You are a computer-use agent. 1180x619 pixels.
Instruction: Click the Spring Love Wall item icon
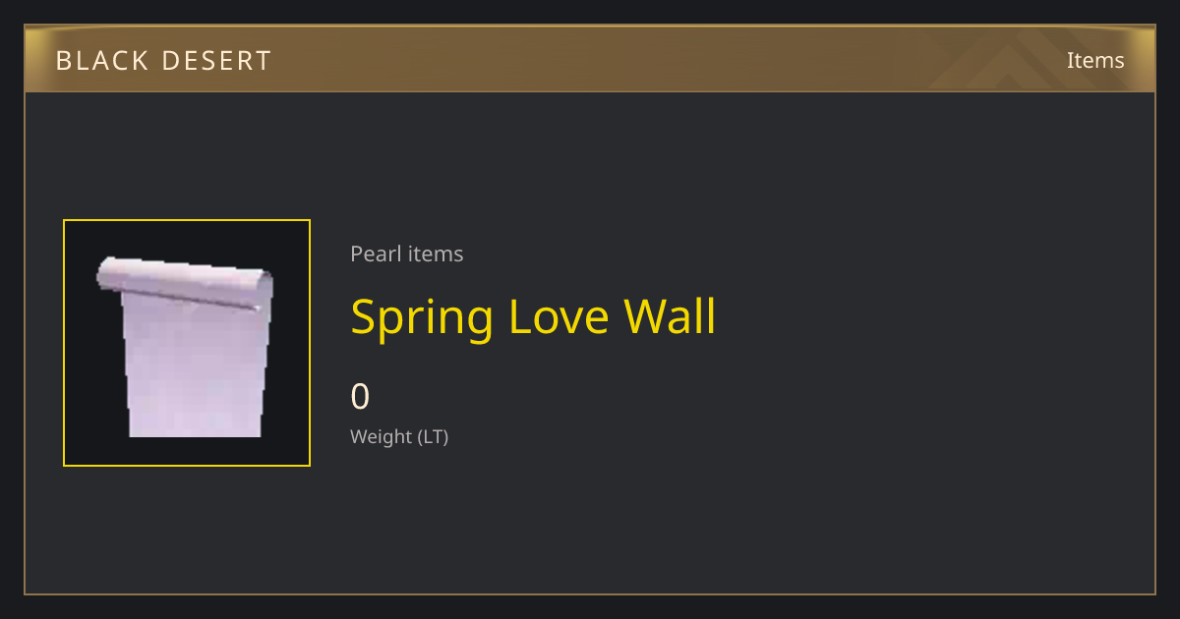pos(187,343)
